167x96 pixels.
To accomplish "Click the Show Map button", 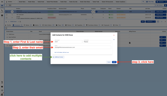I will pos(150,2).
